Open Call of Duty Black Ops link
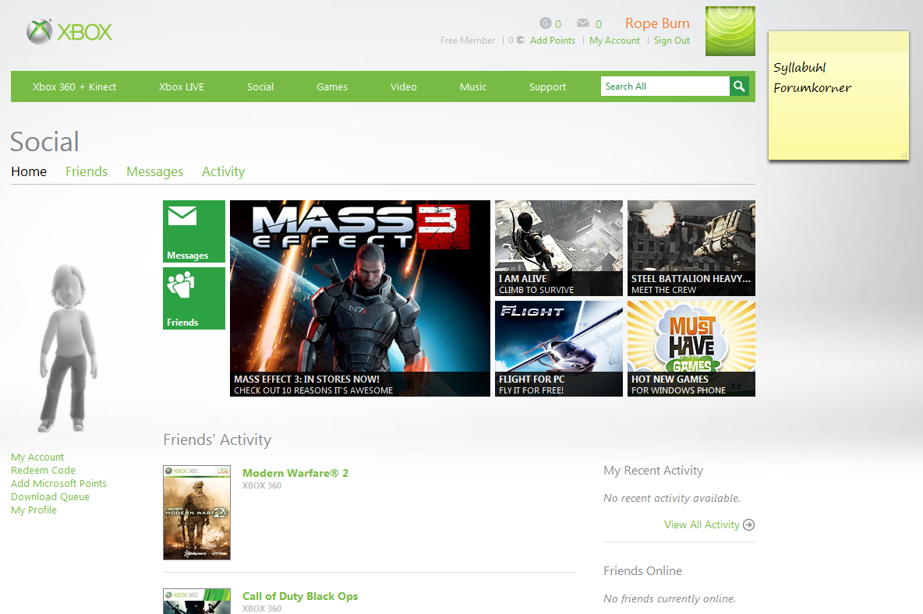923x614 pixels. [300, 596]
